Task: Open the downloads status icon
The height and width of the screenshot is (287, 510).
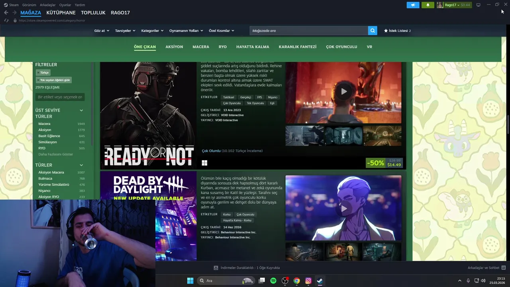Action: (x=216, y=268)
